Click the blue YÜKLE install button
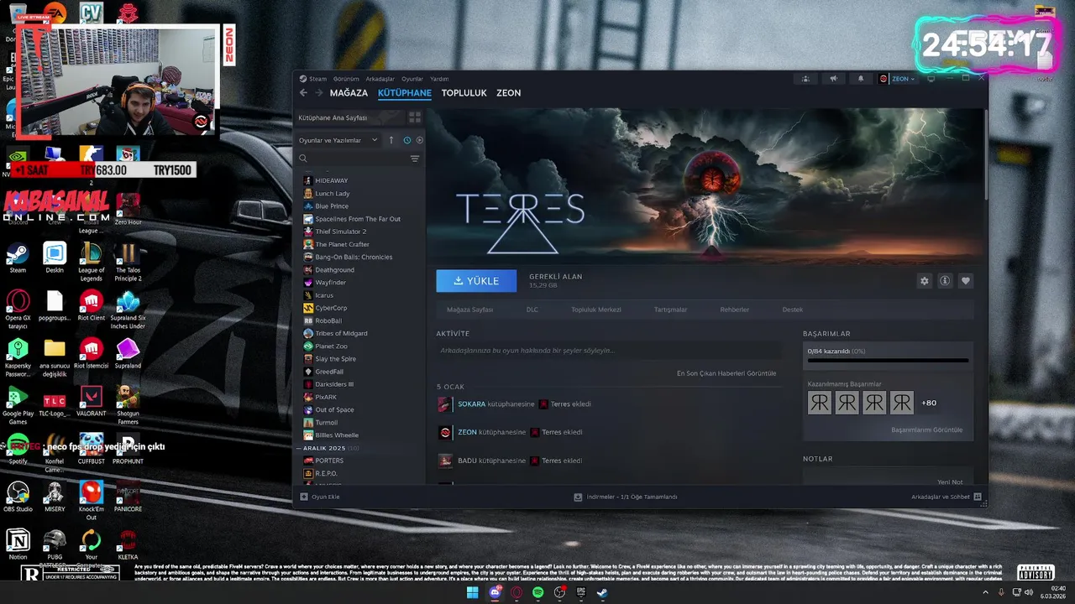This screenshot has width=1075, height=604. pos(476,281)
